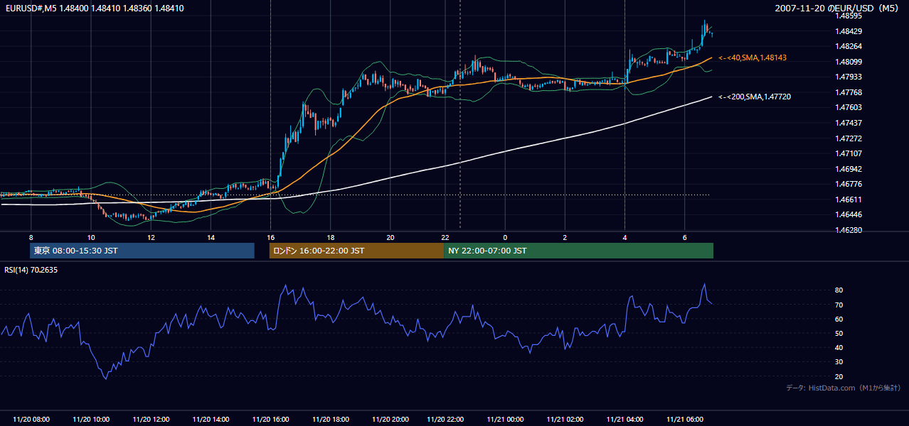Click the hour 14 label under price chart

211,237
